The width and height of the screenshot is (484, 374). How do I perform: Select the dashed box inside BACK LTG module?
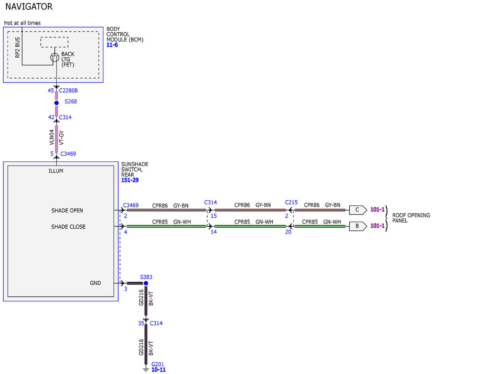(x=54, y=42)
